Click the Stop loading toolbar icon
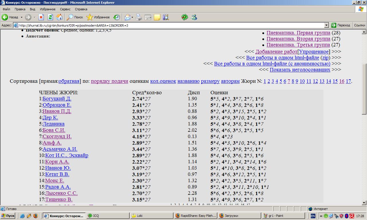This screenshot has width=367, height=220. click(x=41, y=17)
